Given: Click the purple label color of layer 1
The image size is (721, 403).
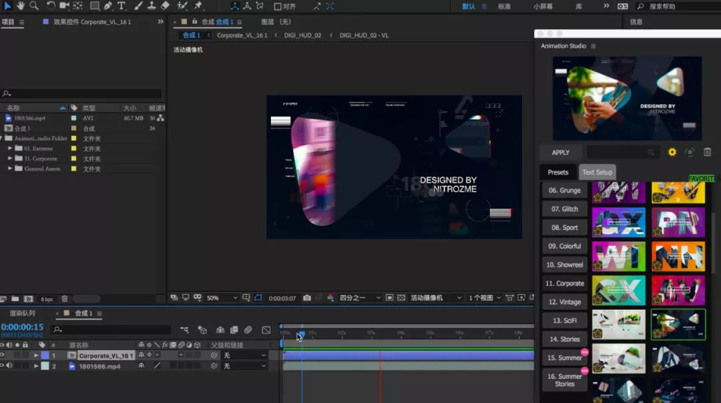Looking at the screenshot, I should 45,355.
